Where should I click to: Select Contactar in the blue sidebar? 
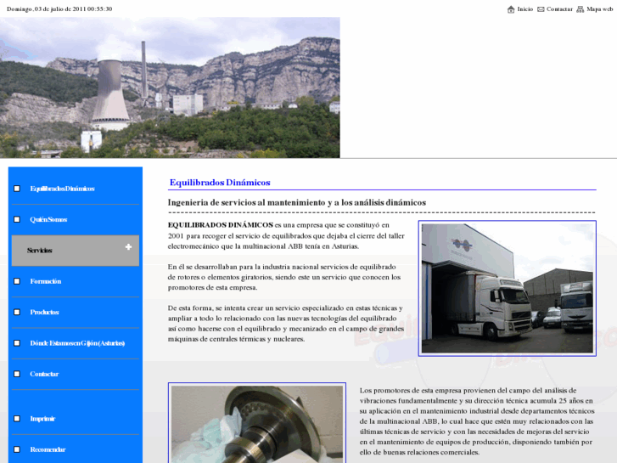(x=44, y=374)
